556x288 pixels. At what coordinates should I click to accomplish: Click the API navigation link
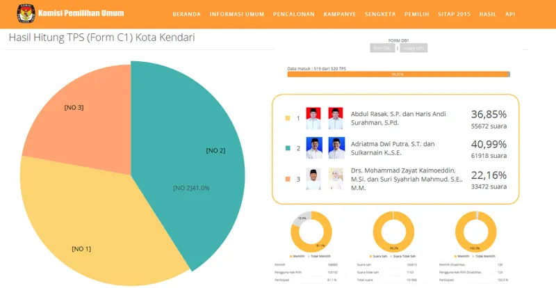point(511,14)
